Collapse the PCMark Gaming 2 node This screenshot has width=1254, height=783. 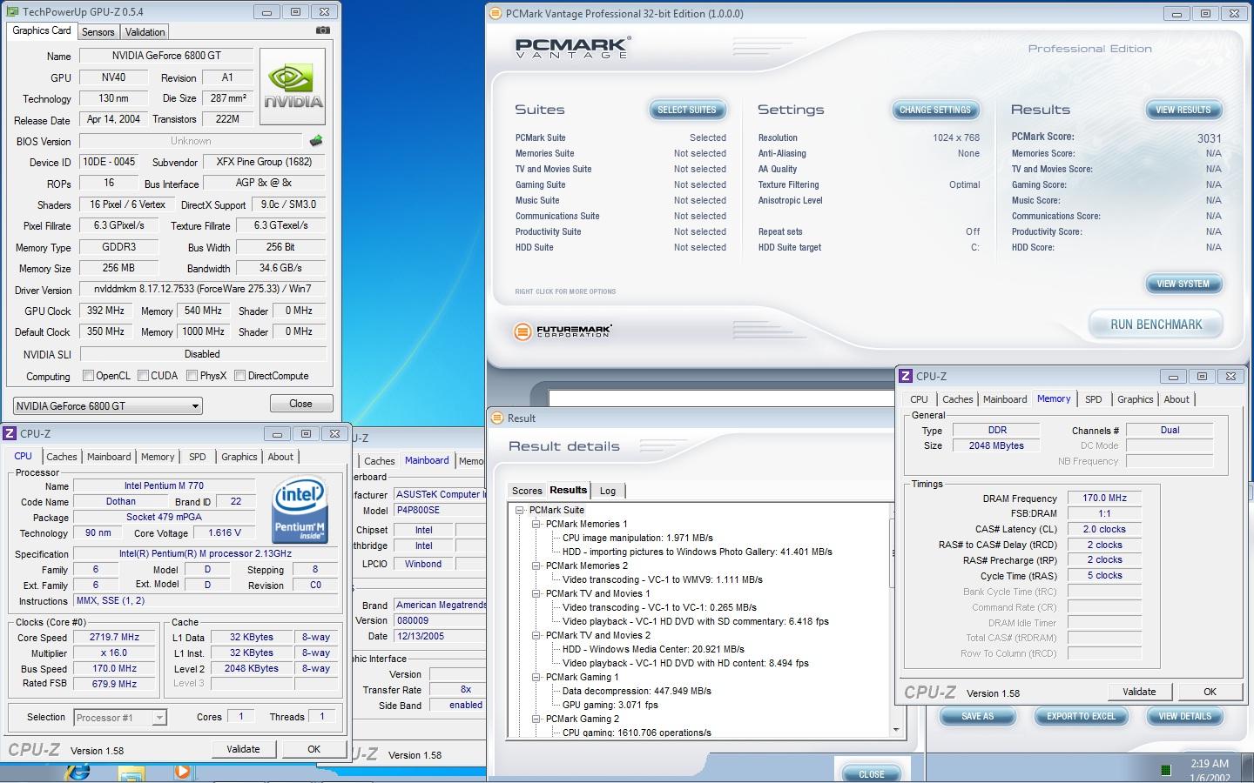pos(536,719)
